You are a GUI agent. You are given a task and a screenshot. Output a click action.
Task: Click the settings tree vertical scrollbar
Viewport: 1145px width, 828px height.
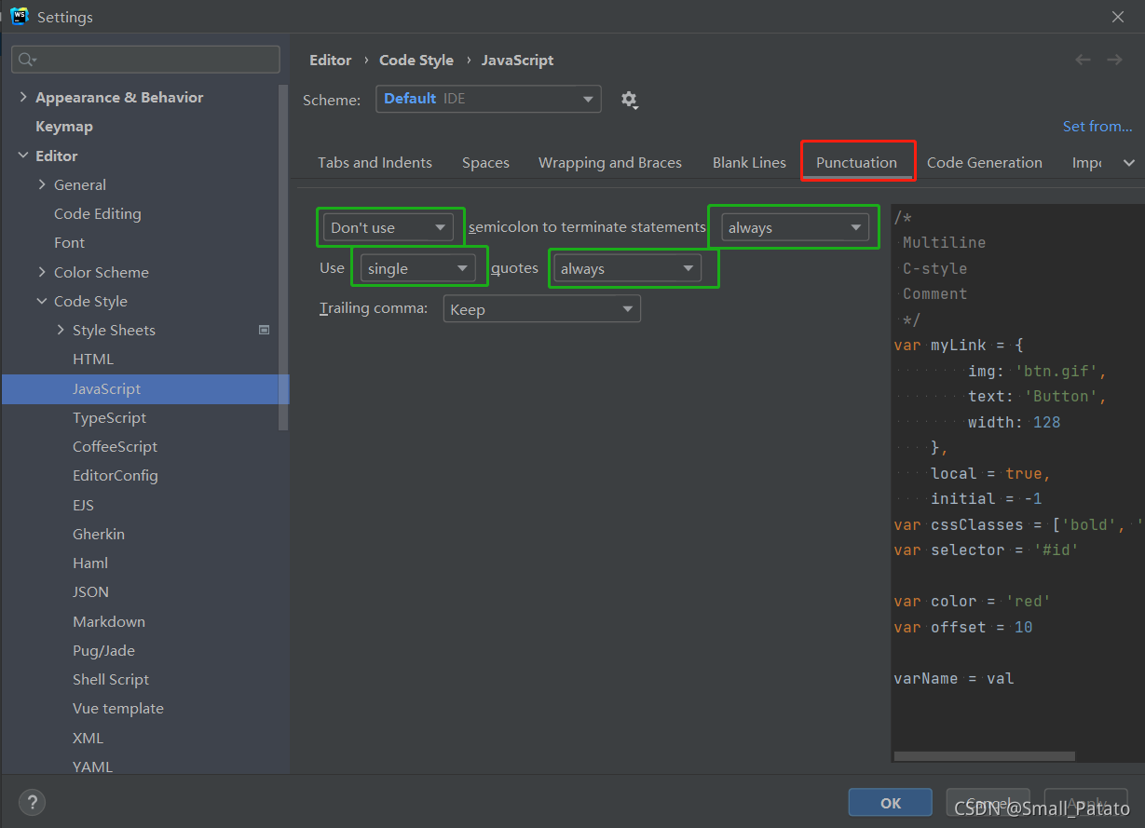[283, 256]
